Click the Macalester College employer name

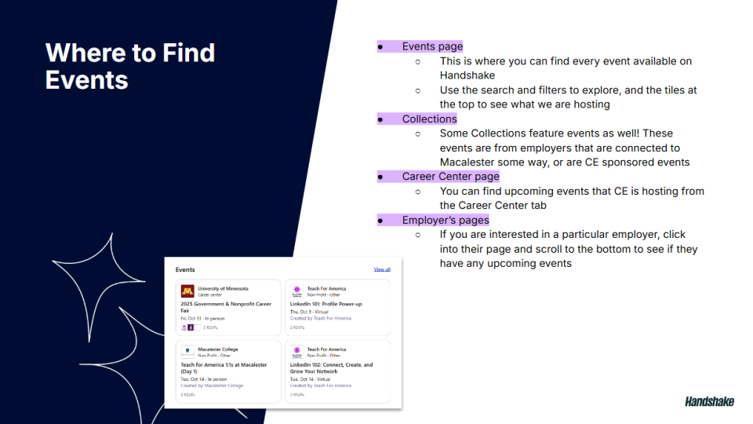[218, 349]
